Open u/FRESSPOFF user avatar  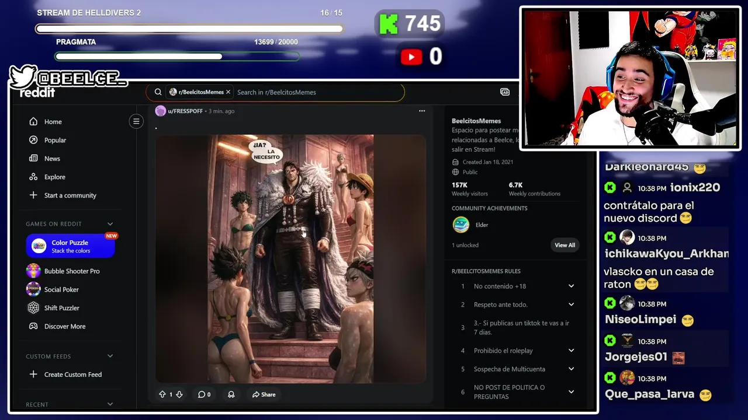click(160, 111)
